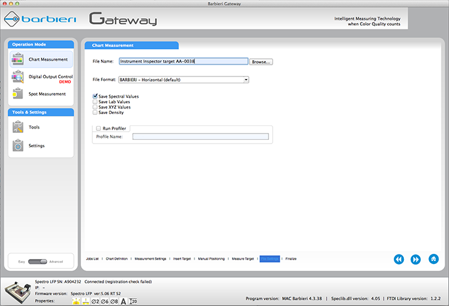
Task: Click the reflective measurement property icon
Action: [x=76, y=301]
